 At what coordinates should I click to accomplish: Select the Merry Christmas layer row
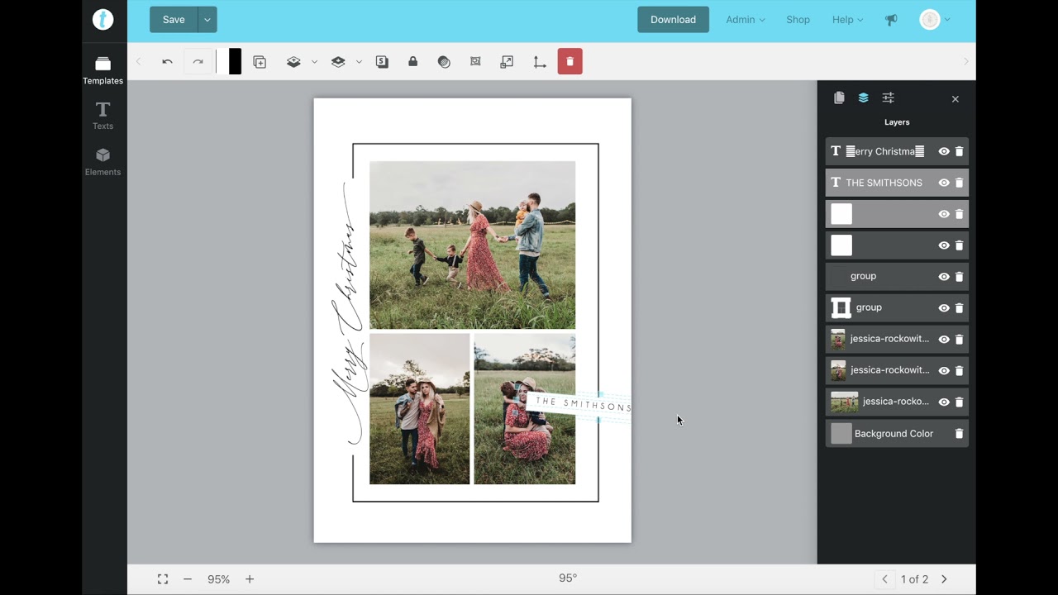click(x=897, y=151)
